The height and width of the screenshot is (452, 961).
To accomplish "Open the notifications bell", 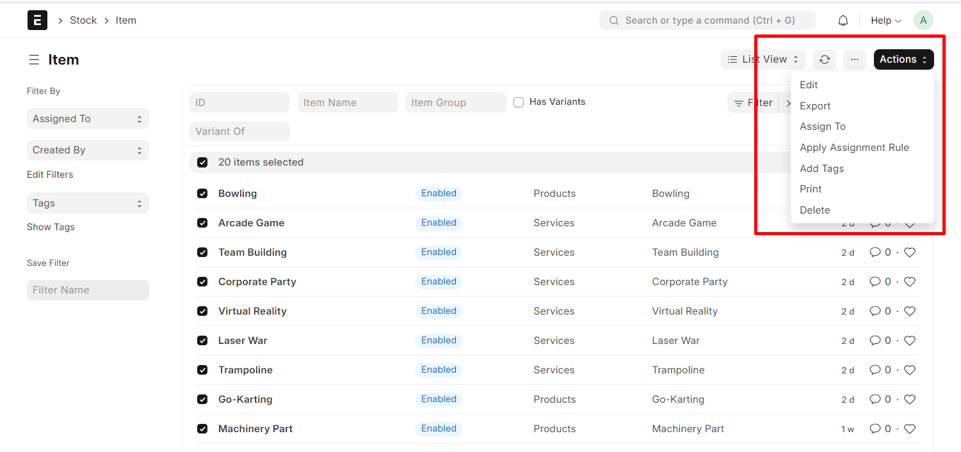I will 843,20.
